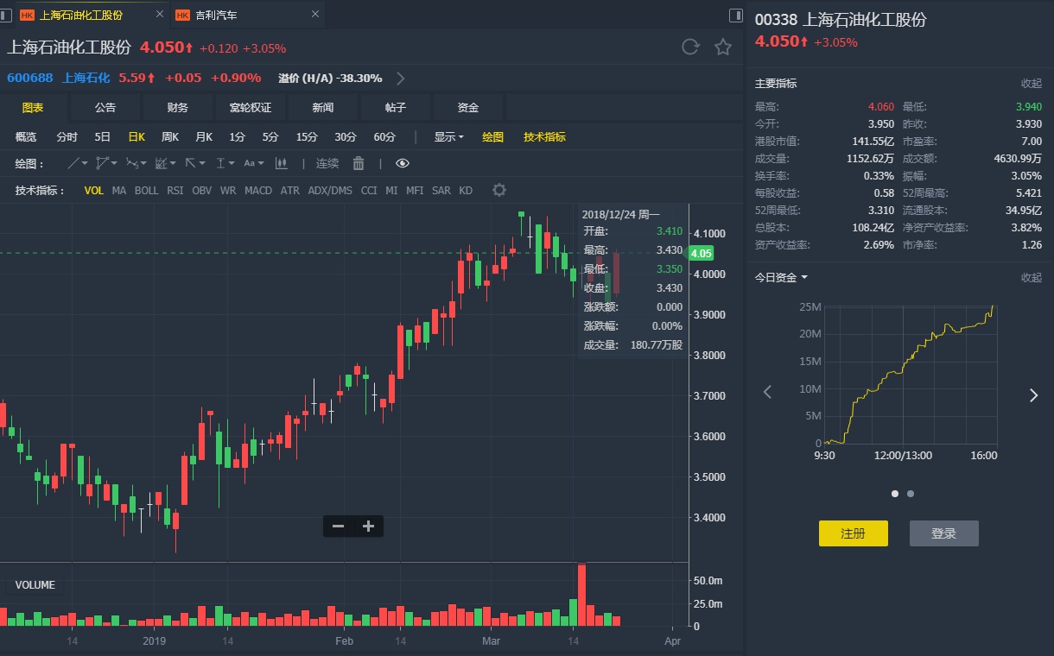Collapse the 今日资金 section via 收起
Image resolution: width=1054 pixels, height=656 pixels.
[x=1032, y=277]
